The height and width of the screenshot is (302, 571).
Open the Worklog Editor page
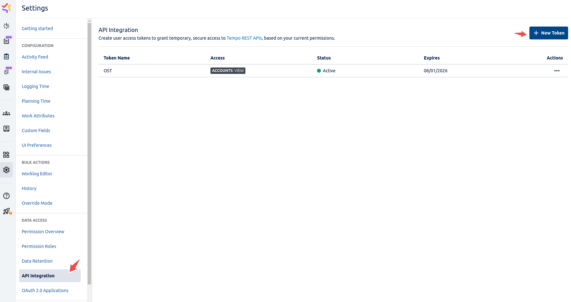37,174
